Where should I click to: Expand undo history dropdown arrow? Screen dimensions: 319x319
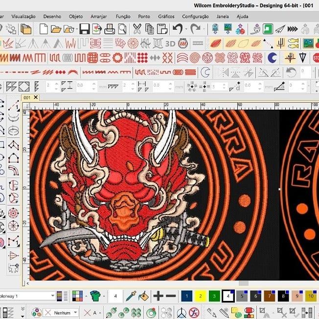pyautogui.click(x=186, y=29)
